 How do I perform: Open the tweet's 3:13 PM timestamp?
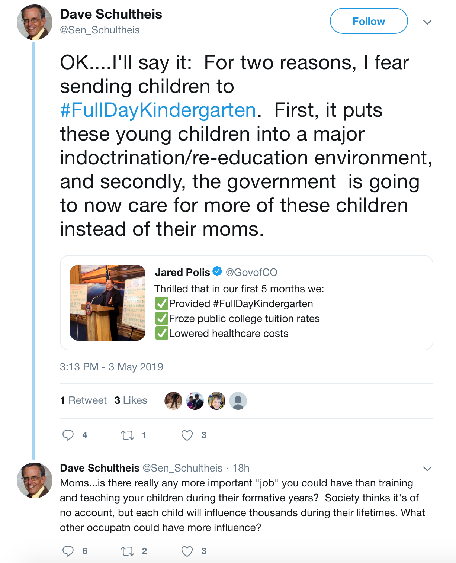click(x=111, y=367)
